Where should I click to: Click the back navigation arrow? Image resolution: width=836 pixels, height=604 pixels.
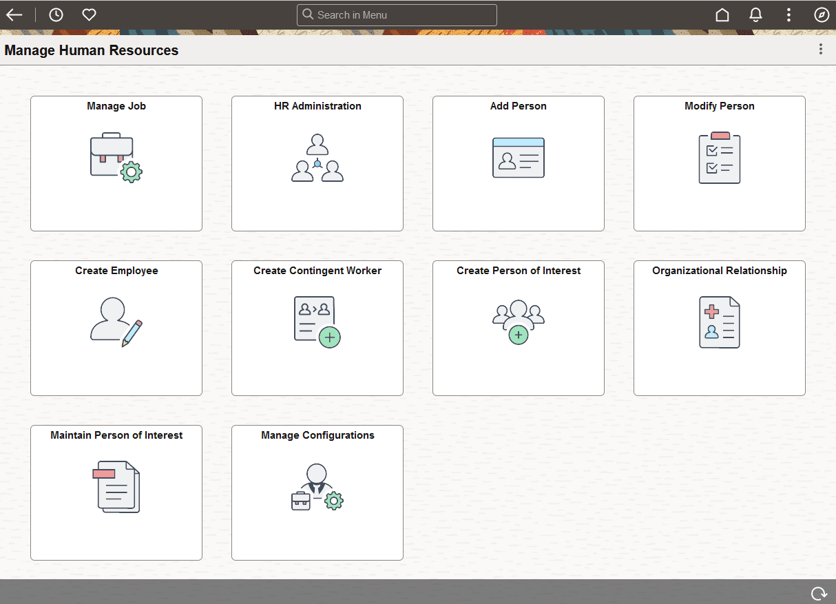14,14
